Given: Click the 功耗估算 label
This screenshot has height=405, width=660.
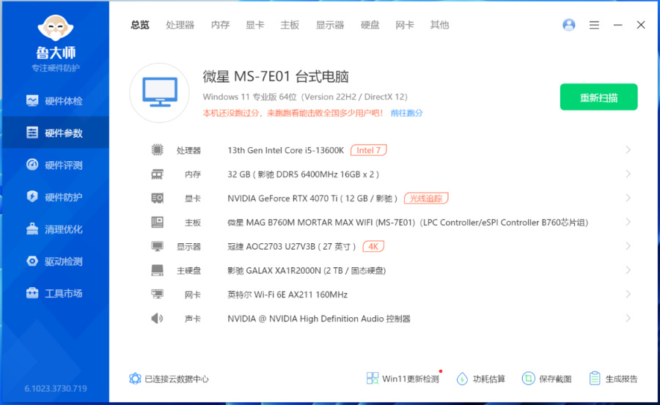Looking at the screenshot, I should click(489, 379).
